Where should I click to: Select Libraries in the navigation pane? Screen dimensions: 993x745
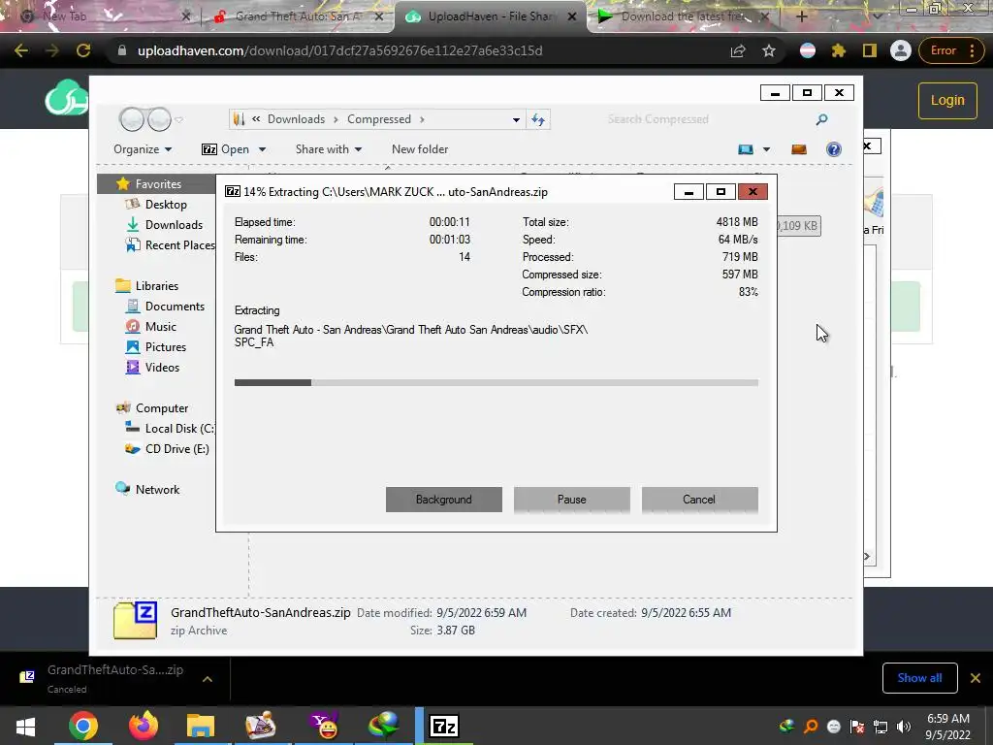[x=156, y=286]
